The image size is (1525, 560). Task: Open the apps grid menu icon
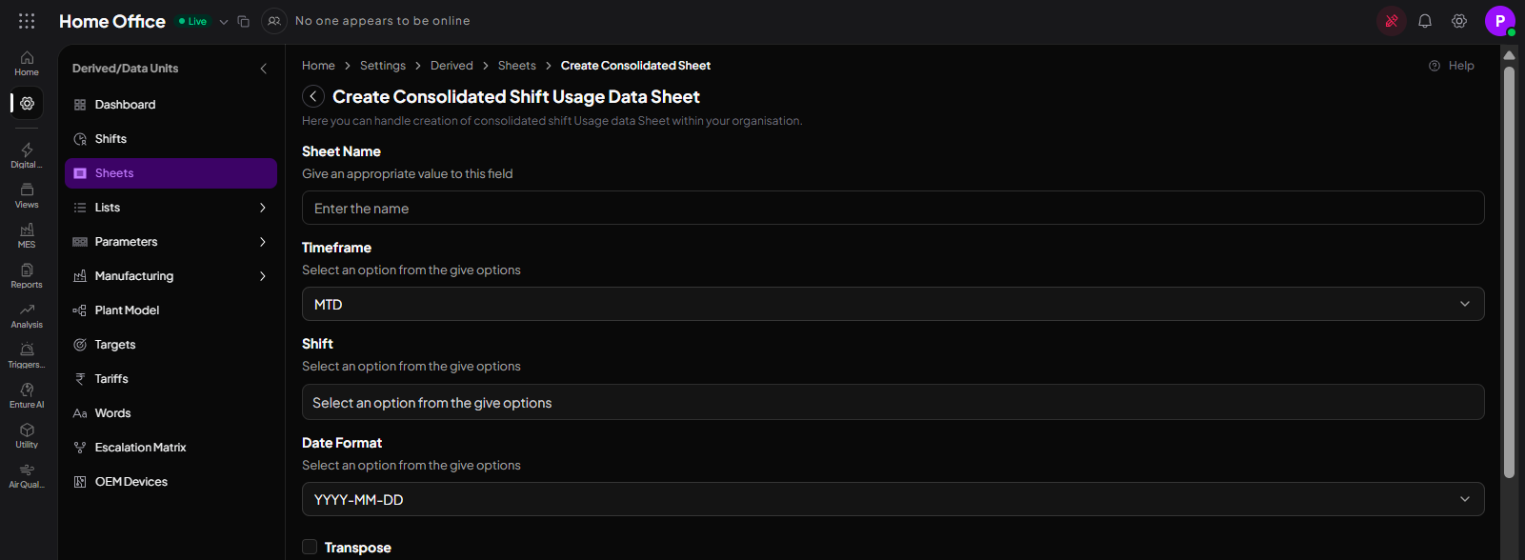tap(27, 21)
